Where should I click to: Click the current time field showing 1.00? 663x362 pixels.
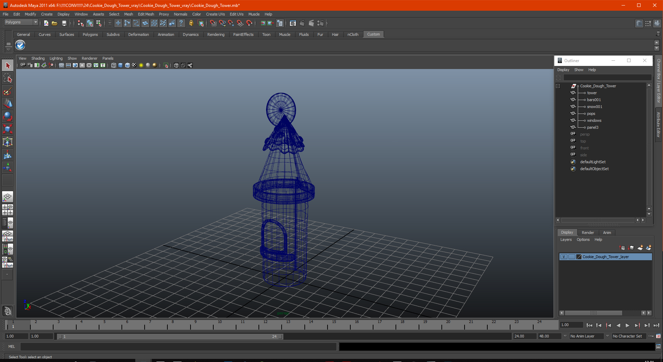[571, 325]
